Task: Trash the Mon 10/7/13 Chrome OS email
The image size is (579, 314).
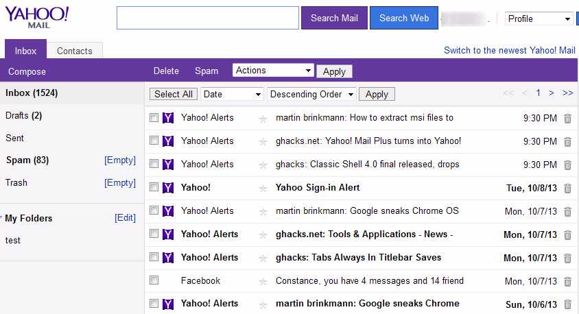Action: pos(567,211)
